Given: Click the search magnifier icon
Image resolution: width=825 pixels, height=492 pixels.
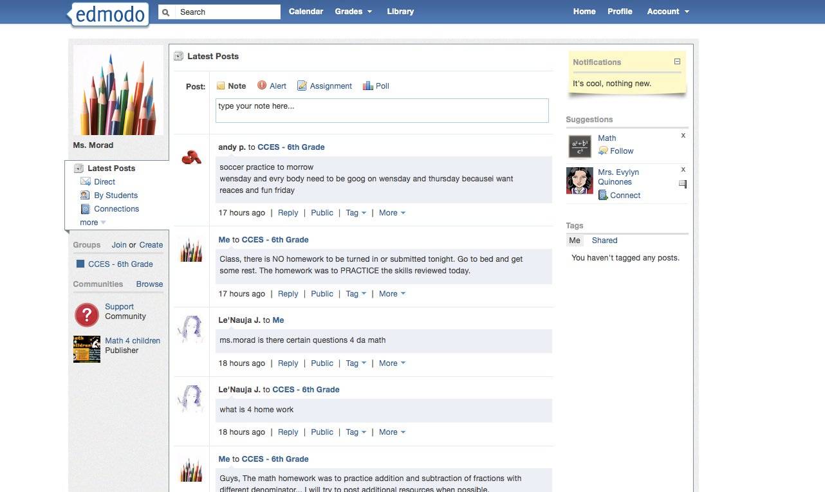Looking at the screenshot, I should (x=165, y=12).
